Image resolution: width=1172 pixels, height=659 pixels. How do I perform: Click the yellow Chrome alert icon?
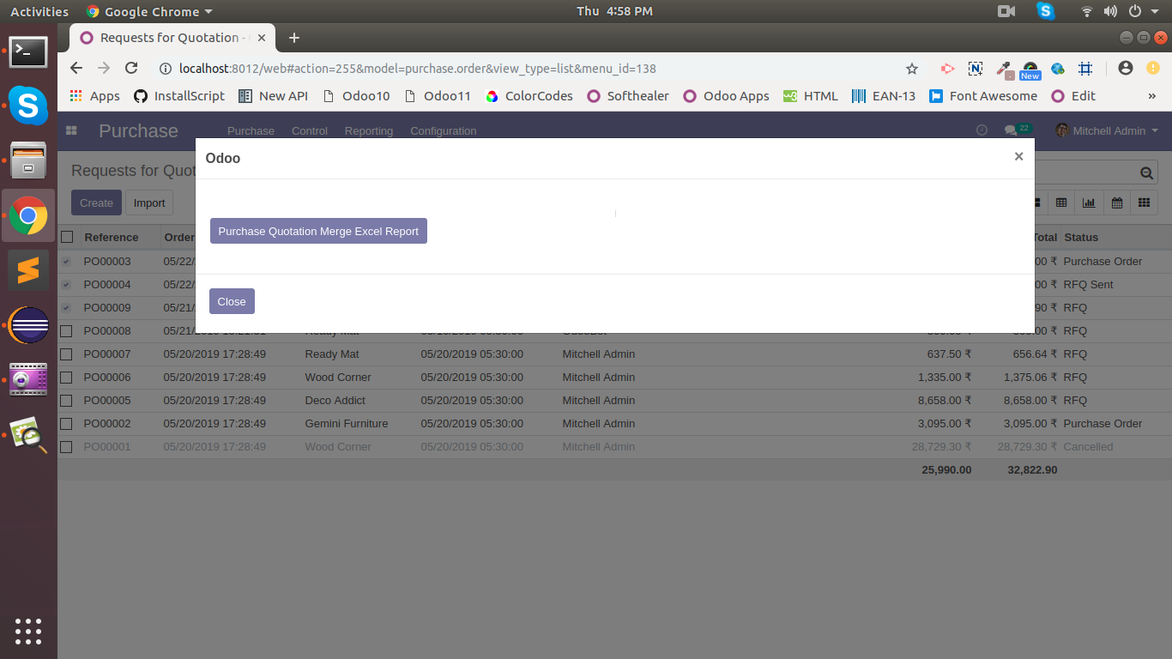(1152, 69)
